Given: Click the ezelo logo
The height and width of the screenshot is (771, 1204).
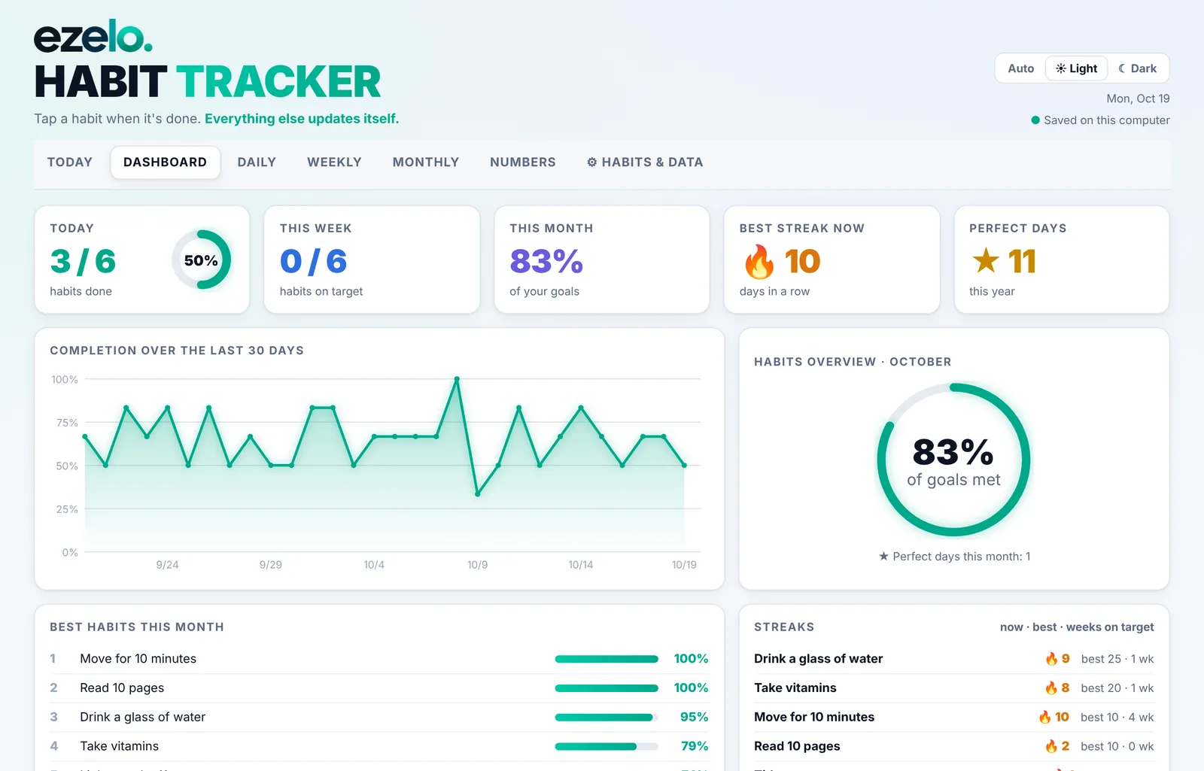Looking at the screenshot, I should 93,38.
